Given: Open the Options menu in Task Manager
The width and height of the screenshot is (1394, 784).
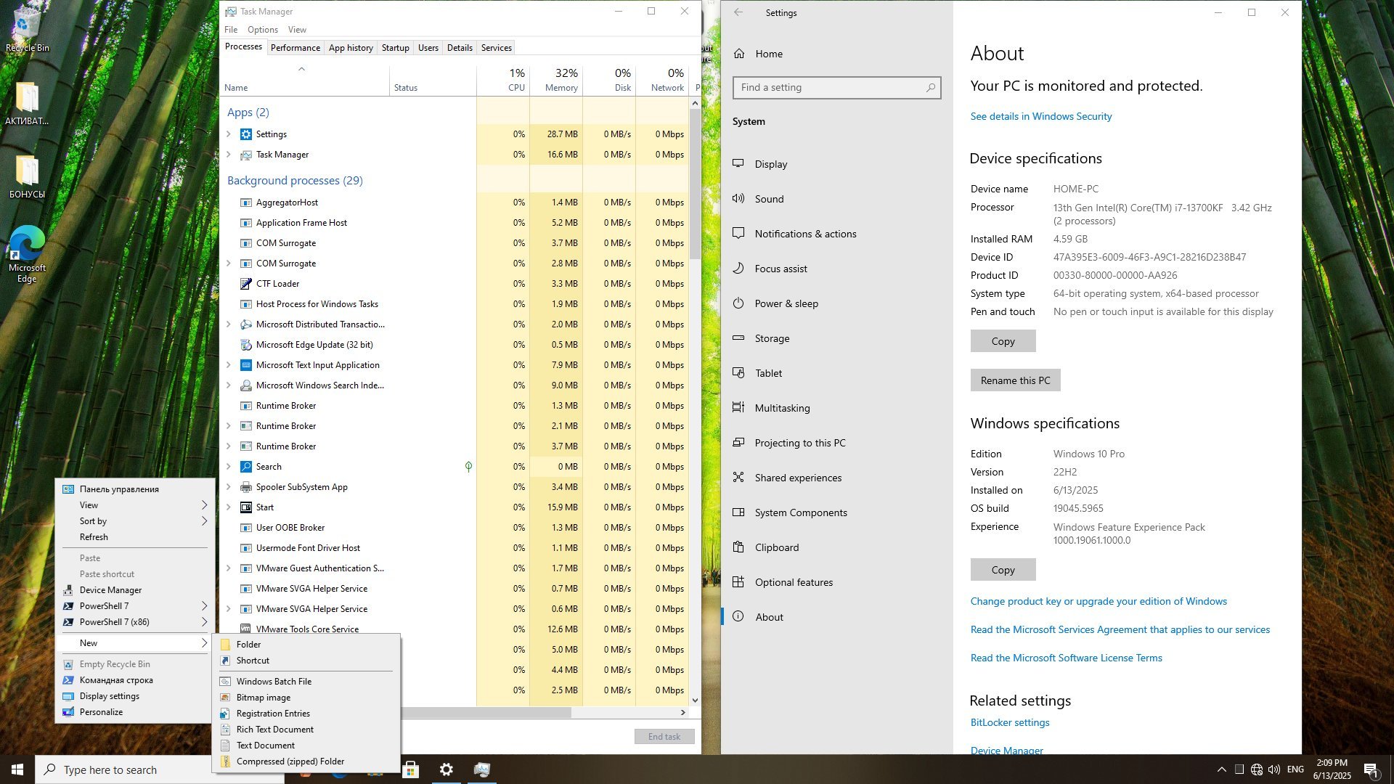Looking at the screenshot, I should (263, 30).
